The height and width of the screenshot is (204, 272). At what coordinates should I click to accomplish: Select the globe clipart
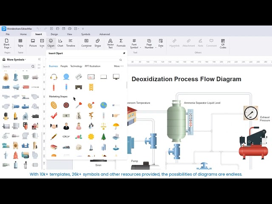pyautogui.click(x=104, y=105)
